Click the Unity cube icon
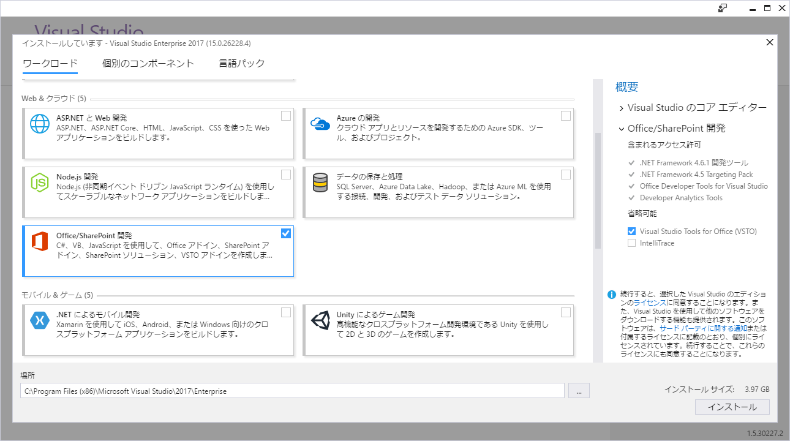This screenshot has height=441, width=790. (320, 320)
